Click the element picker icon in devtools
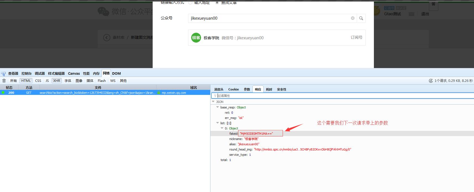The height and width of the screenshot is (192, 474). point(3,74)
